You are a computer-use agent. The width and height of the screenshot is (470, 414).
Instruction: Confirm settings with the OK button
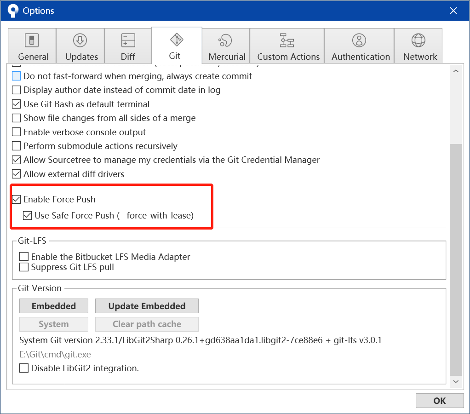[x=439, y=401]
